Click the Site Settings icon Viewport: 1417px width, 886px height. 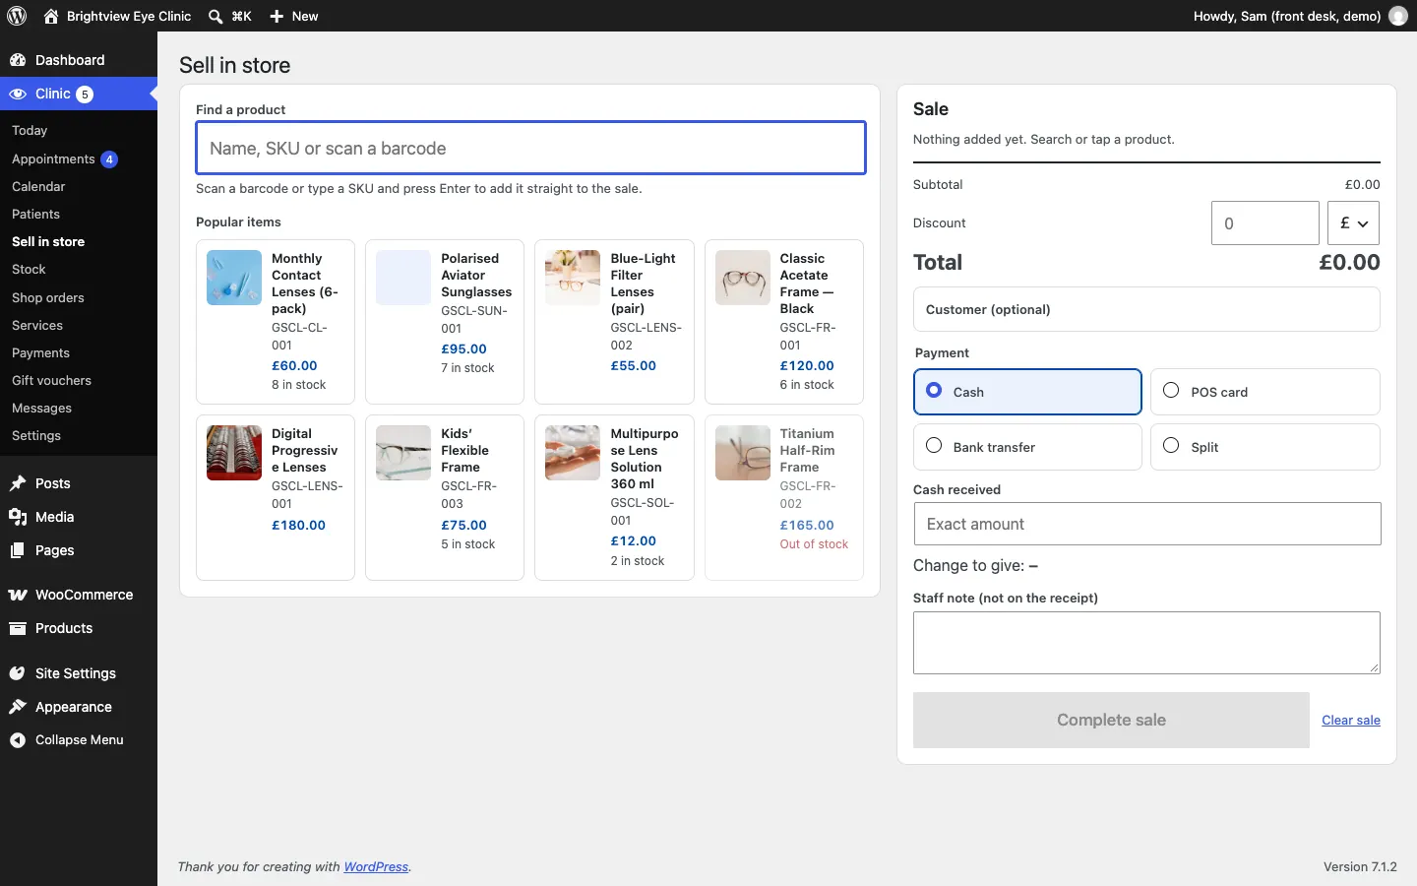point(18,673)
